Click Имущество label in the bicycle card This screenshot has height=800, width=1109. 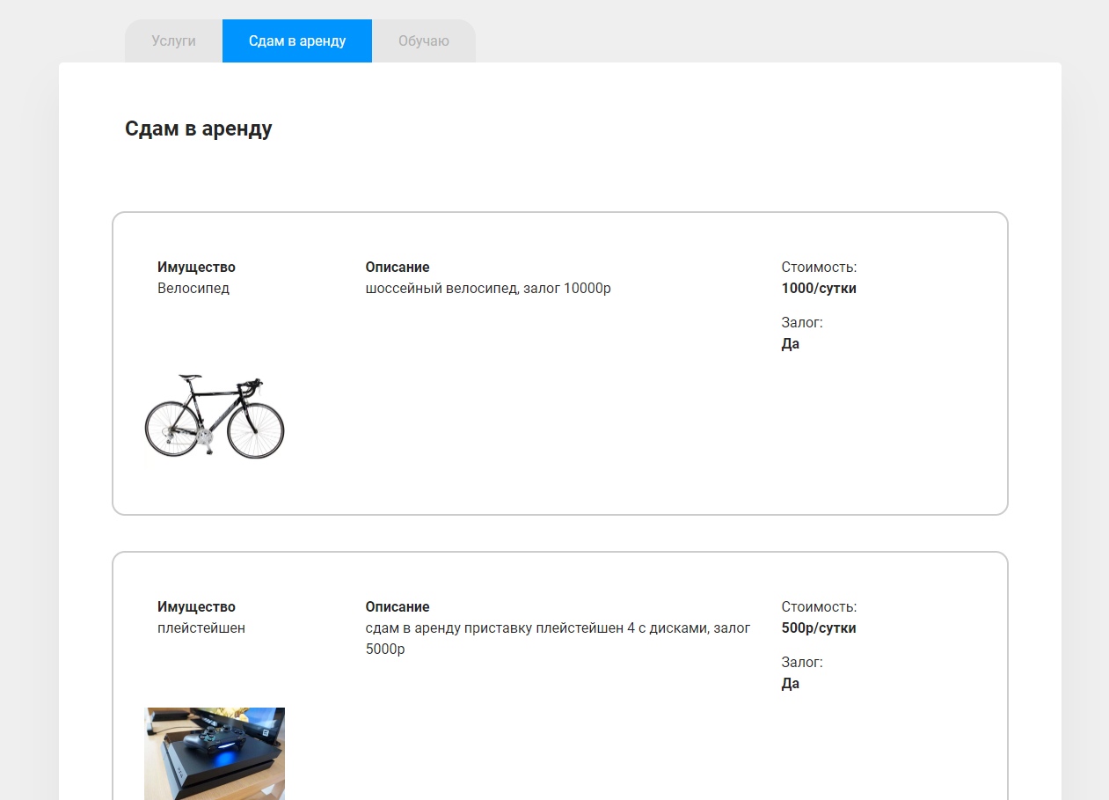click(196, 267)
